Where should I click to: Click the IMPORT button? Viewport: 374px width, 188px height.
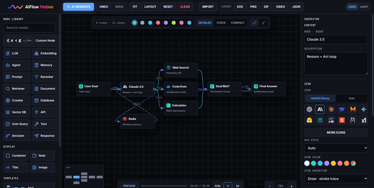click(208, 7)
